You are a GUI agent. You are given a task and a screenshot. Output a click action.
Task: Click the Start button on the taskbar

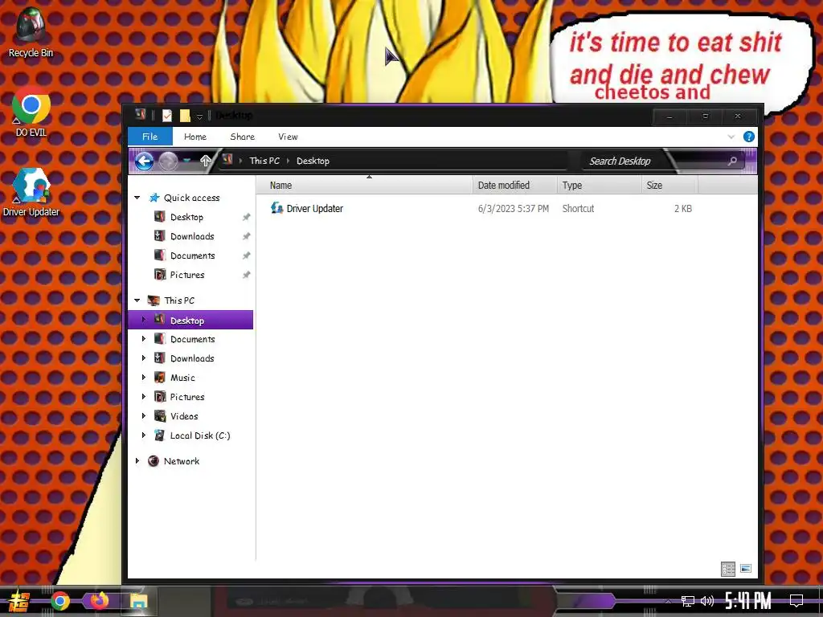coord(18,601)
